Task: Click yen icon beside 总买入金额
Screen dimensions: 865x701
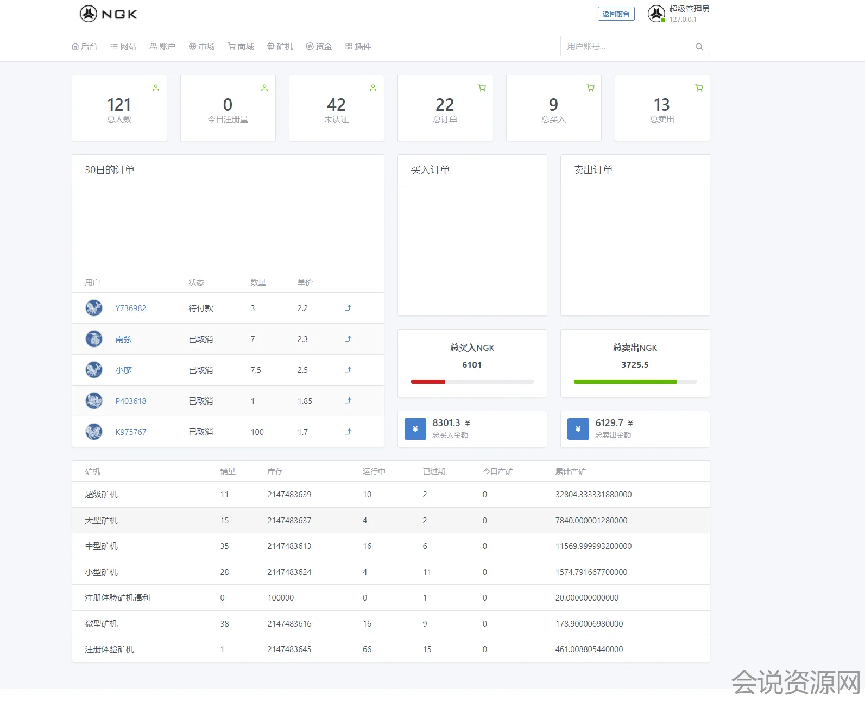Action: [415, 429]
